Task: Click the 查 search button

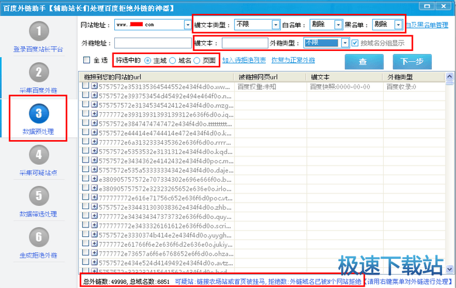Action: 364,61
